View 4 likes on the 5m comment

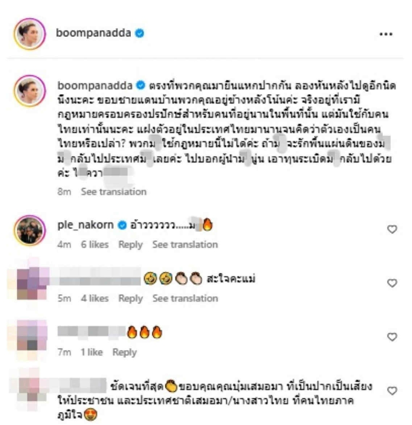click(95, 299)
